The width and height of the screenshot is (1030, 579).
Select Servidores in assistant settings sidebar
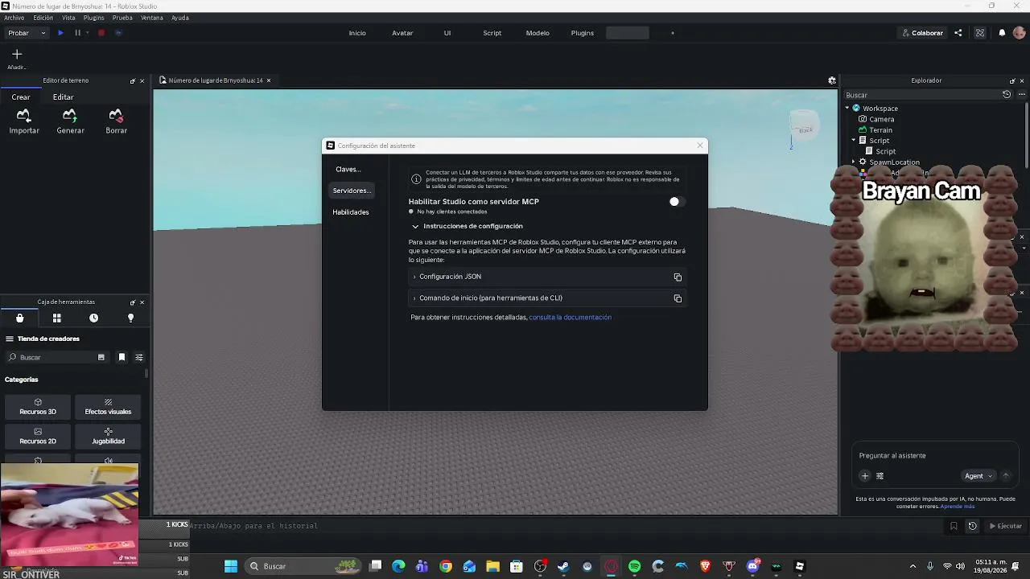click(352, 191)
